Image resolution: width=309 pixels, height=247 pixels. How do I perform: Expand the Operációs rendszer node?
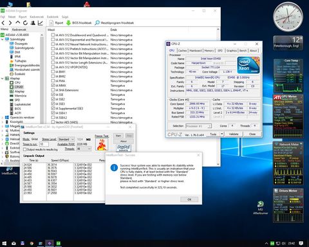pyautogui.click(x=3, y=118)
